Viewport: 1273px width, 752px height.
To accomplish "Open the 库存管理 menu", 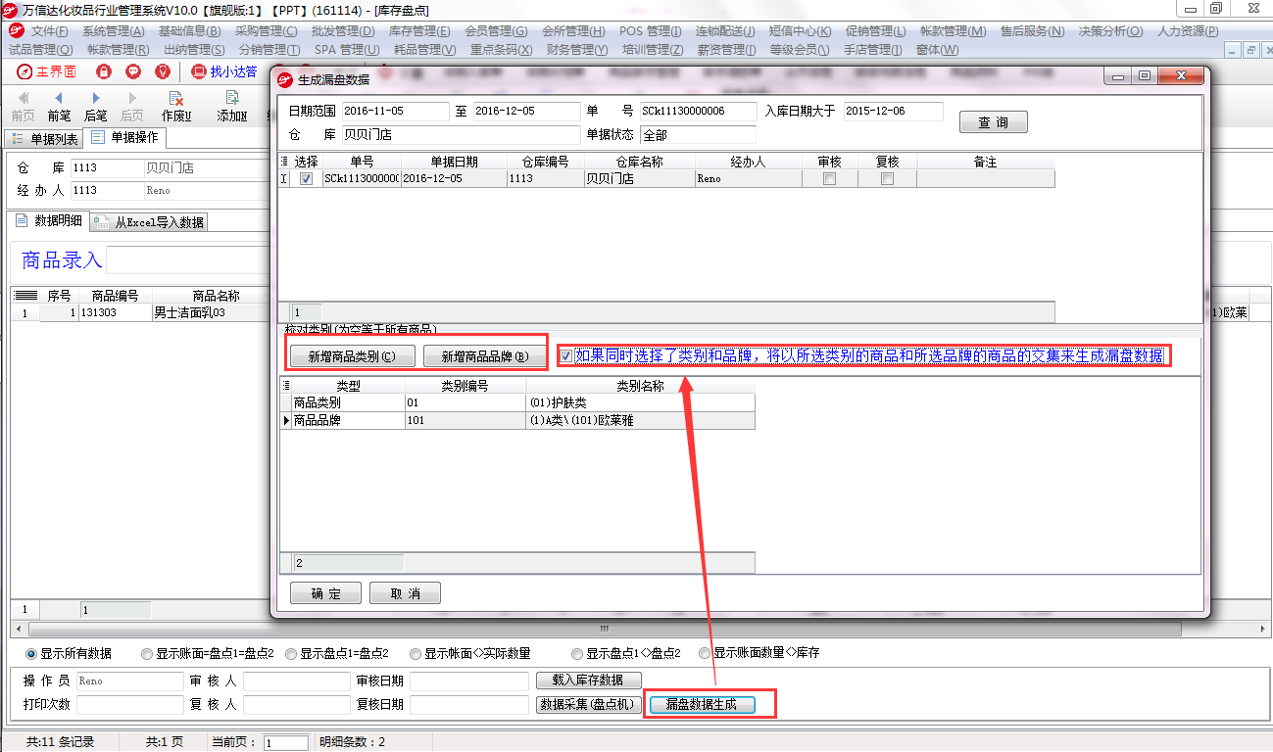I will [419, 31].
